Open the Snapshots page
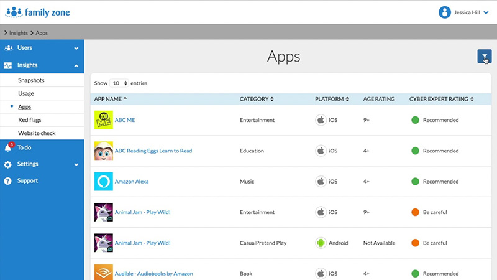This screenshot has width=497, height=280. [31, 80]
